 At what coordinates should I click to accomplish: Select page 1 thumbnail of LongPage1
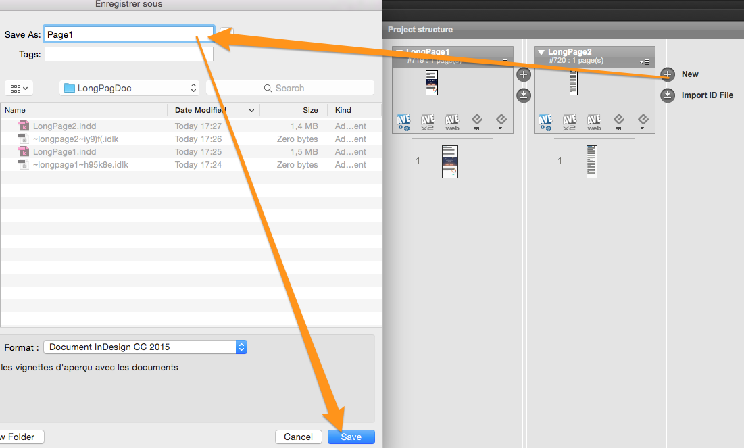click(x=450, y=161)
